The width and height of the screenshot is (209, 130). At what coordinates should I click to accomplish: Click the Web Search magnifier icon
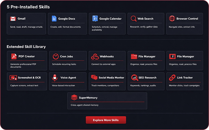(x=134, y=19)
